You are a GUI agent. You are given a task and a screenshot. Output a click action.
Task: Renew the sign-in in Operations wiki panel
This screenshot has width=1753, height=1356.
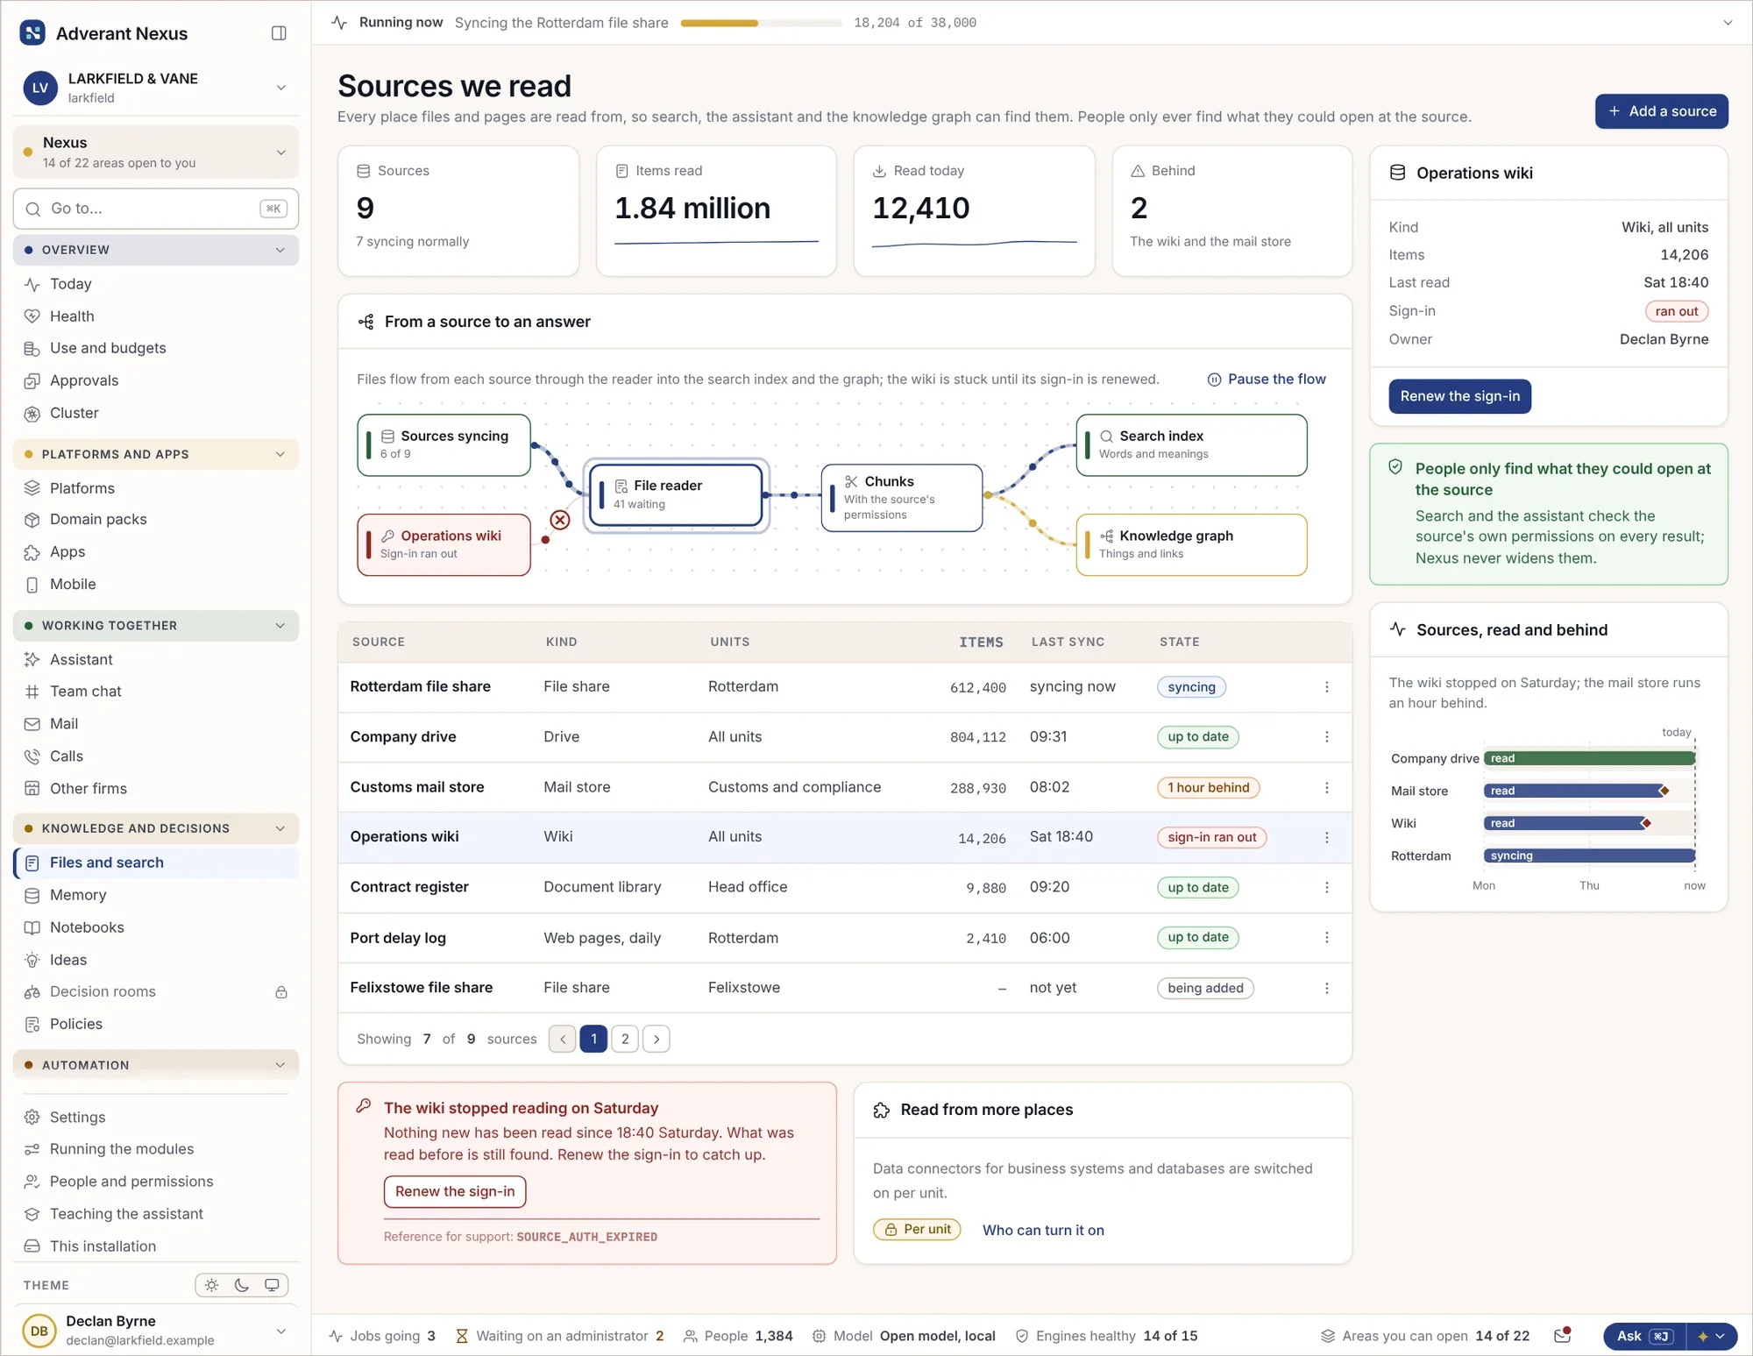tap(1459, 396)
